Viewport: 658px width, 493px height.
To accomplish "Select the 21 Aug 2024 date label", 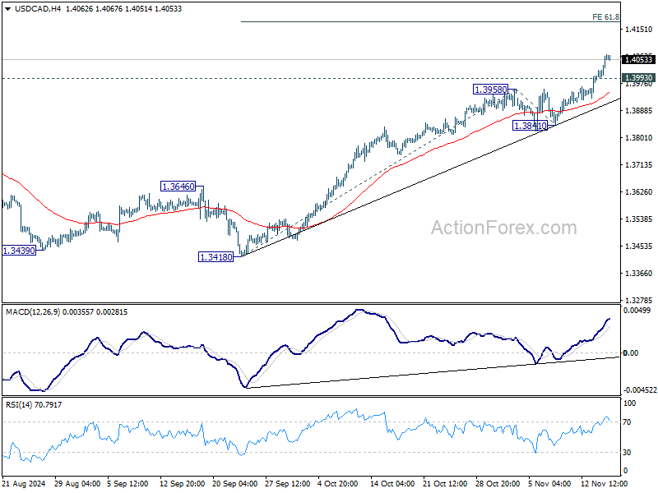I will 24,484.
